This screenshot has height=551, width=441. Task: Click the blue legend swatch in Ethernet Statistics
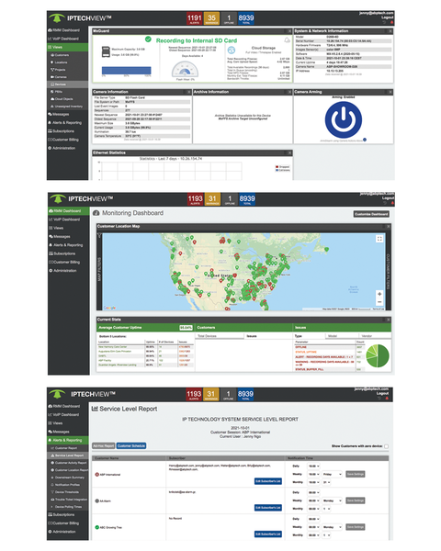(277, 171)
